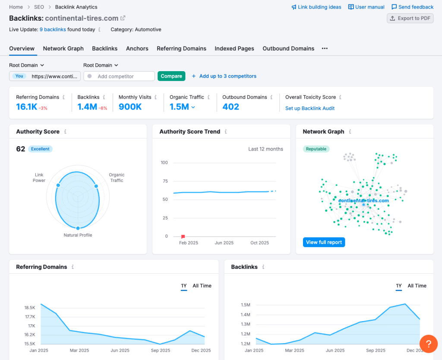Open the User manual
The height and width of the screenshot is (360, 442).
[x=366, y=7]
